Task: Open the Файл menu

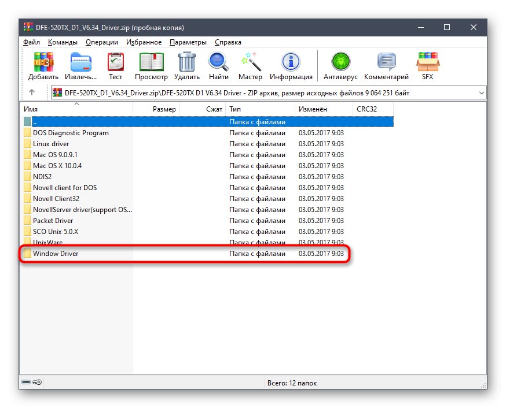Action: pos(31,42)
